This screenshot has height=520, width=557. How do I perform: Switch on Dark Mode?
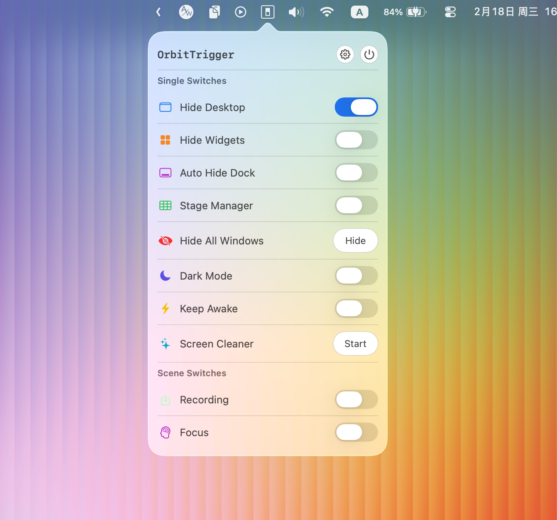pyautogui.click(x=356, y=276)
